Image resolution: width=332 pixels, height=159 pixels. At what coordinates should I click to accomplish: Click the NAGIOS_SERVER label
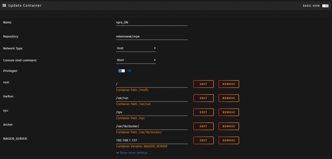coord(15,139)
